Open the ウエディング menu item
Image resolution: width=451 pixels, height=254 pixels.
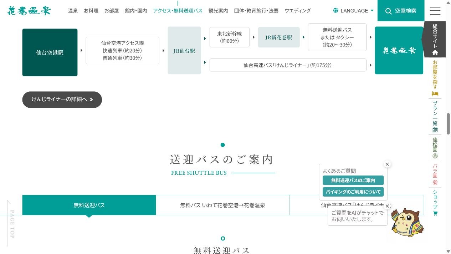(x=298, y=11)
